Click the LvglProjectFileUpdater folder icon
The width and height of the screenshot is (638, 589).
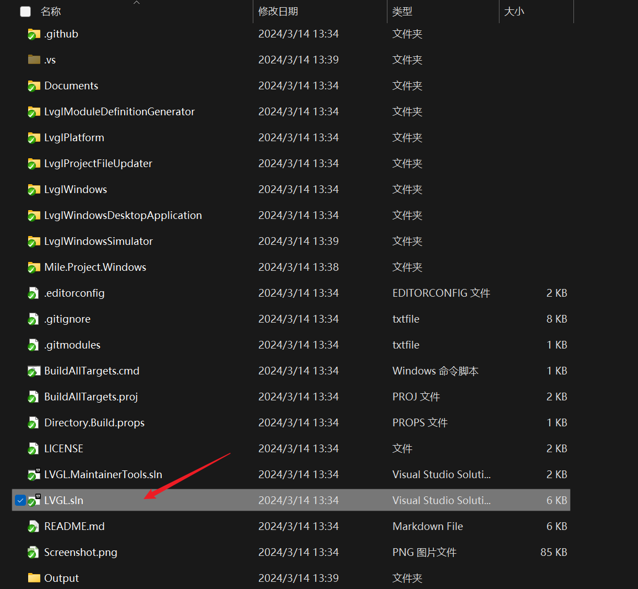pos(34,163)
